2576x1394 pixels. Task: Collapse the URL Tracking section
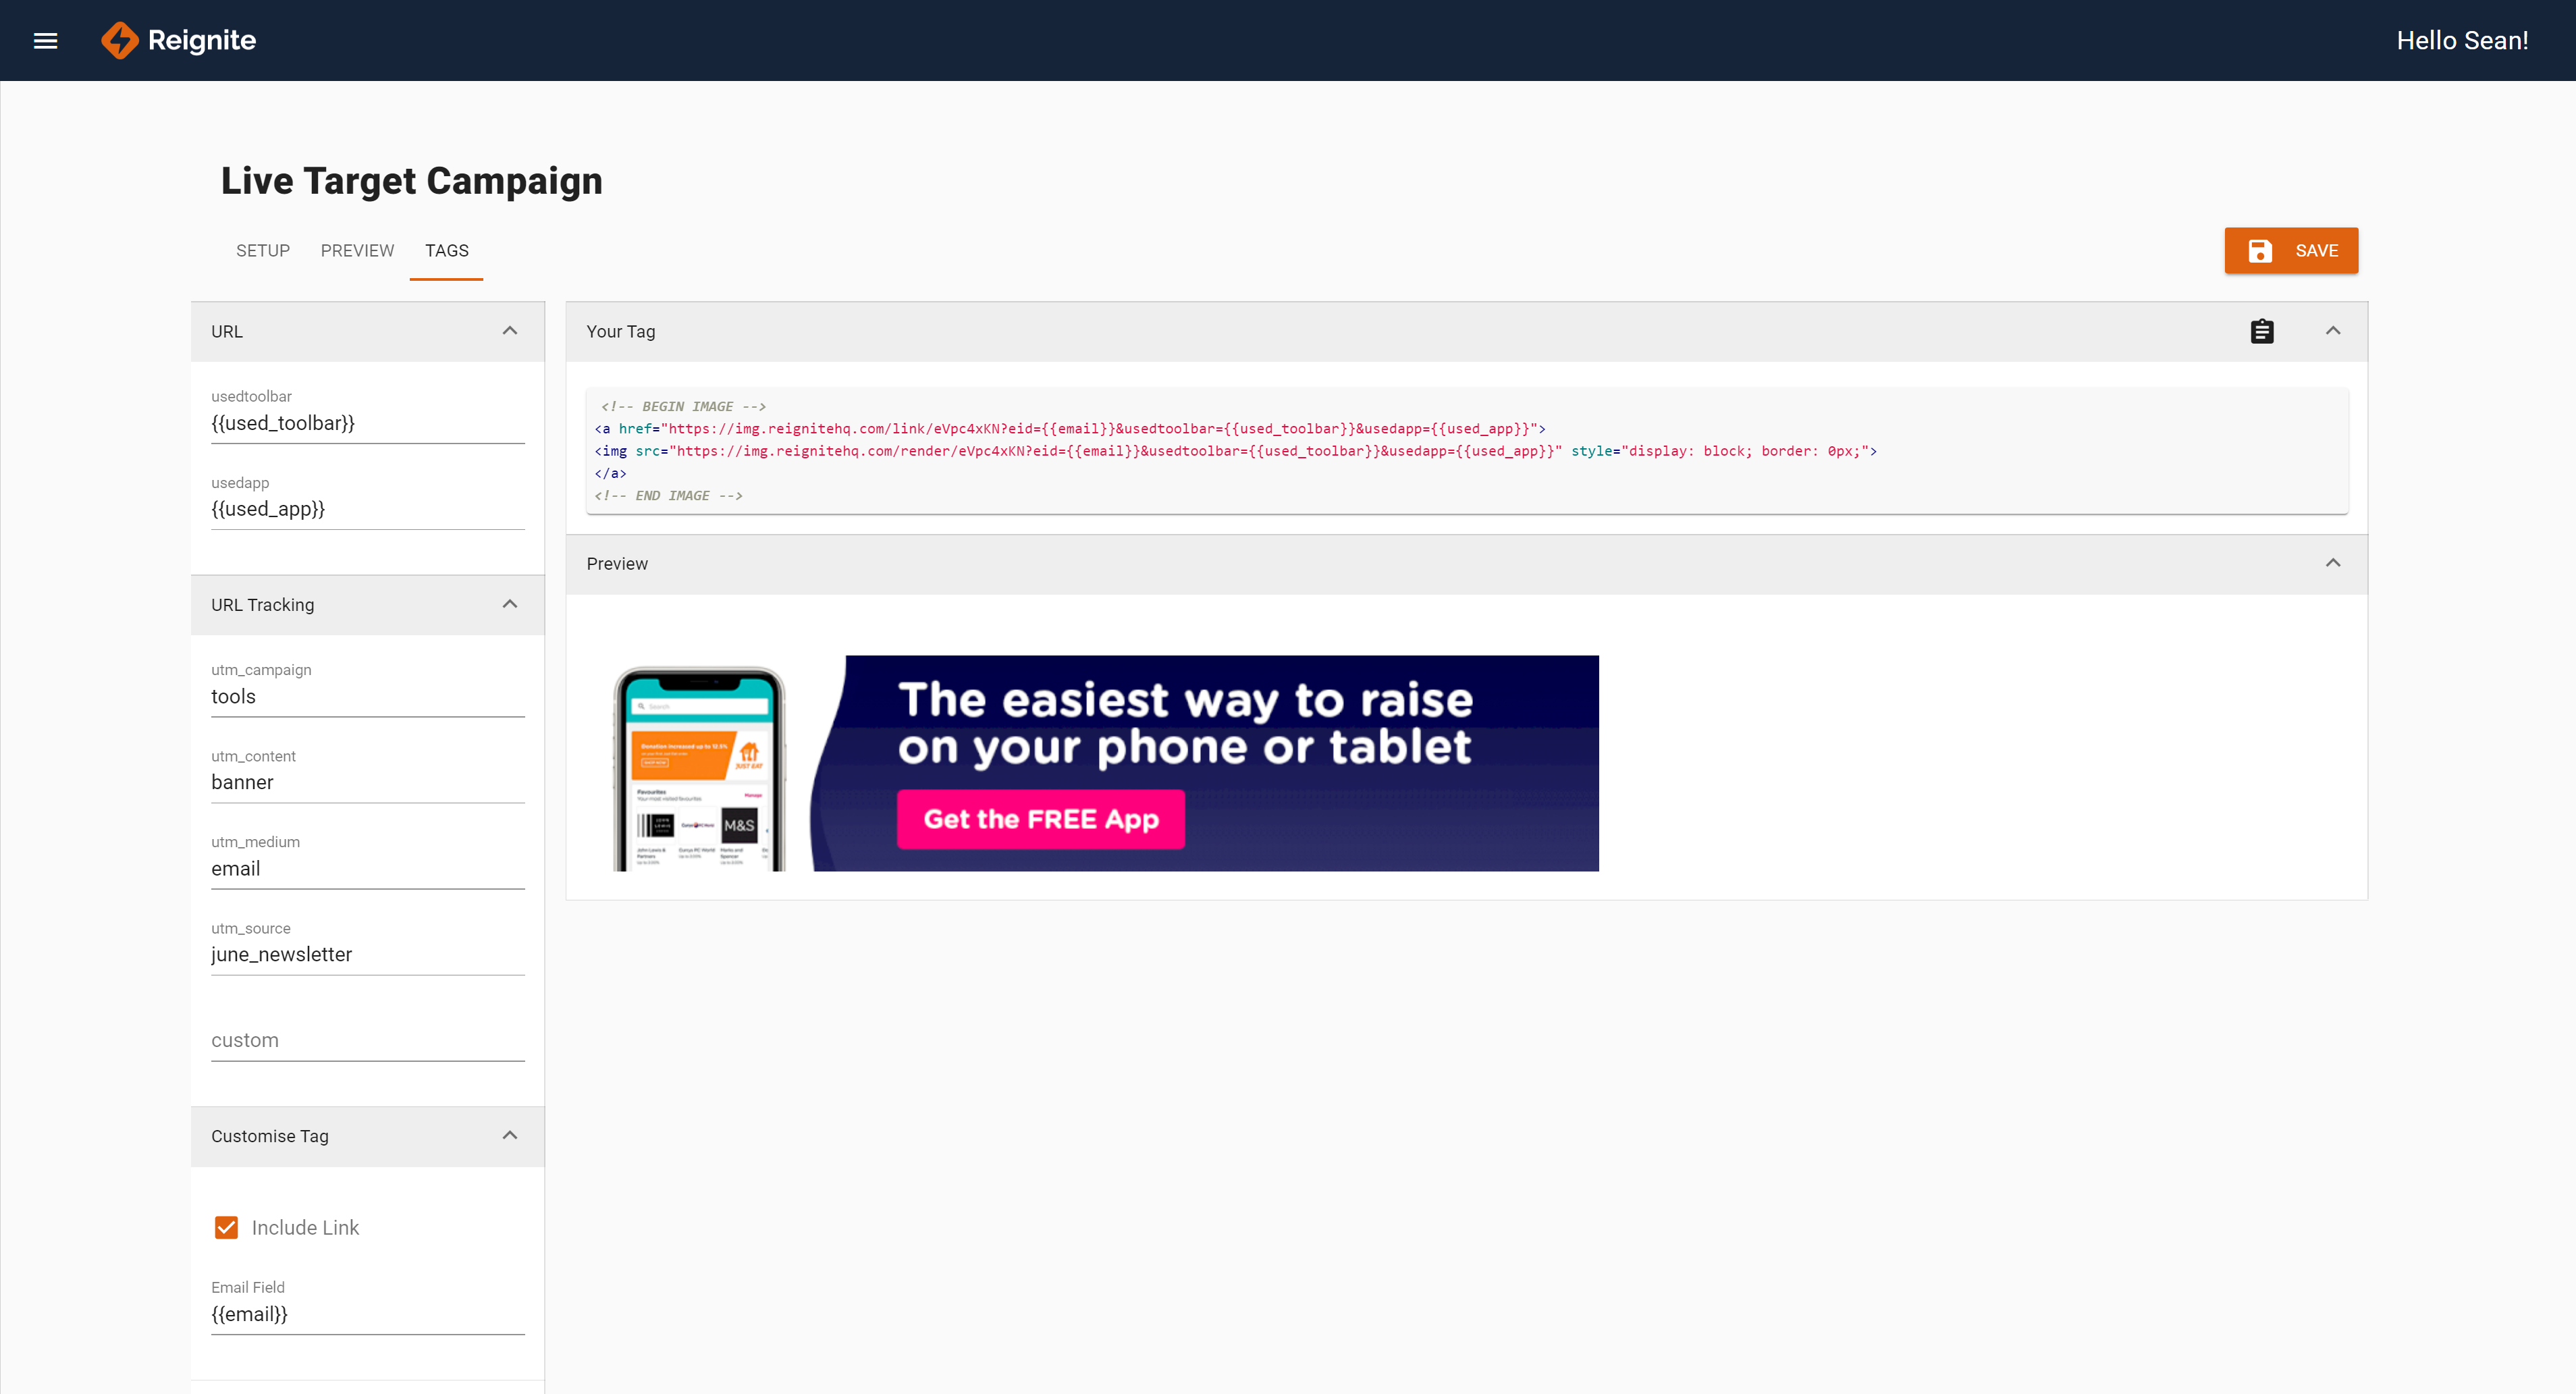pyautogui.click(x=510, y=604)
